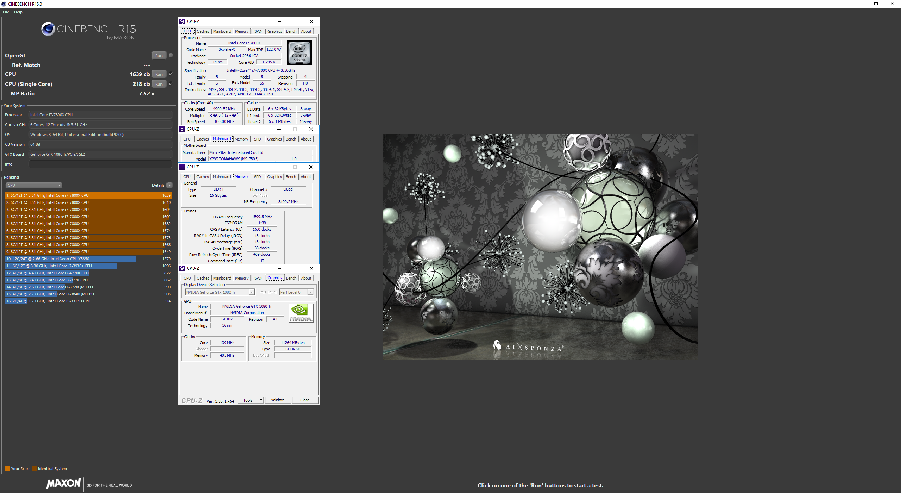Open the Help menu
This screenshot has height=493, width=901.
coord(18,12)
